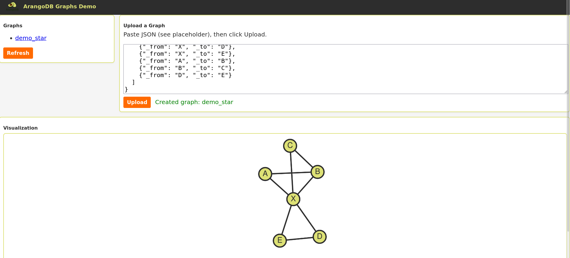Select graph node A
570x258 pixels.
265,174
